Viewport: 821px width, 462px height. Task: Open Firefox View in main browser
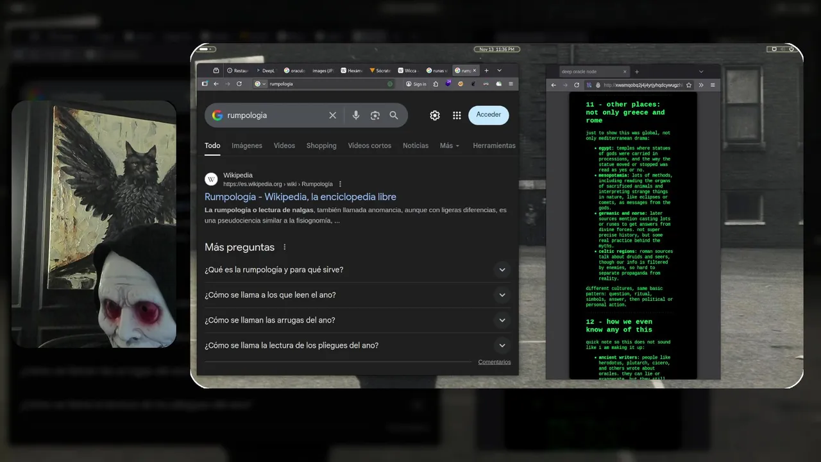coord(216,71)
